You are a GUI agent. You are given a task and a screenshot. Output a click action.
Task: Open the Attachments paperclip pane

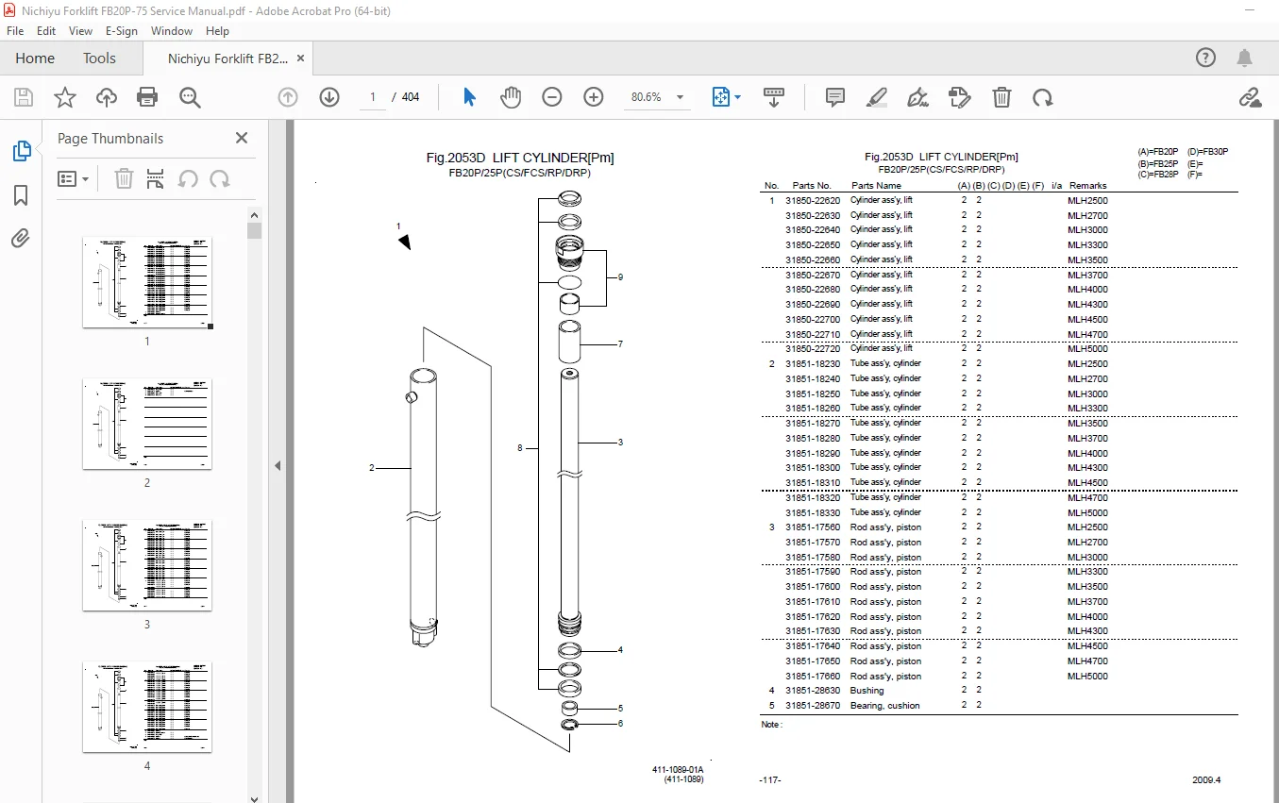pos(21,239)
